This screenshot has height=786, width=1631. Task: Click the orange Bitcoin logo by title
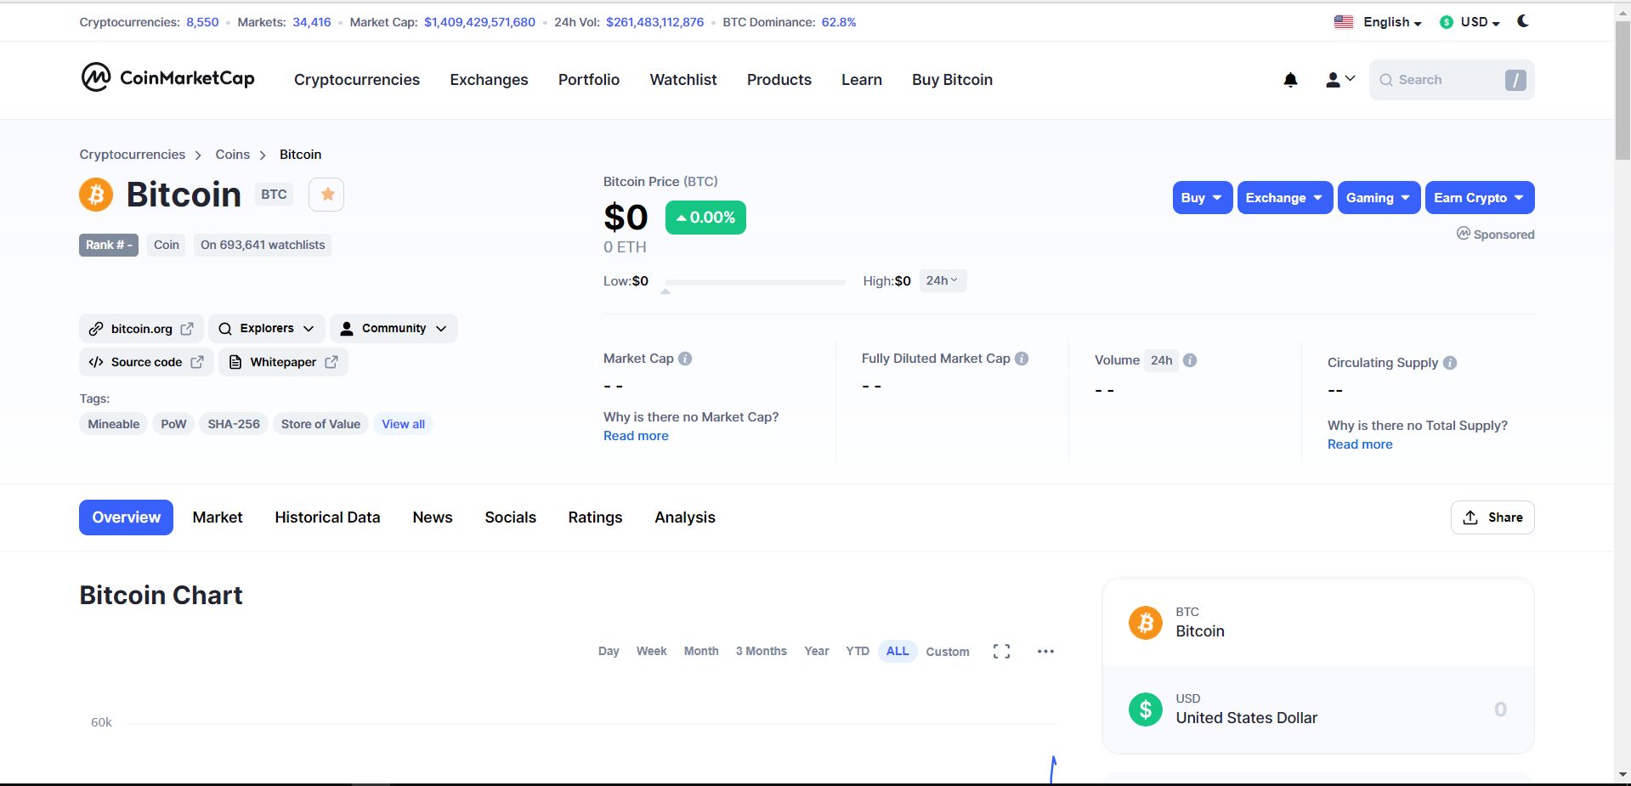[x=96, y=195]
